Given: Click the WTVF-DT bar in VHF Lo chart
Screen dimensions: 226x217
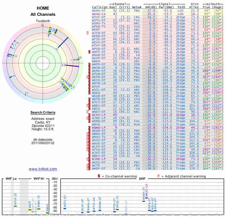Looking at the screenshot, I should click(x=16, y=206).
